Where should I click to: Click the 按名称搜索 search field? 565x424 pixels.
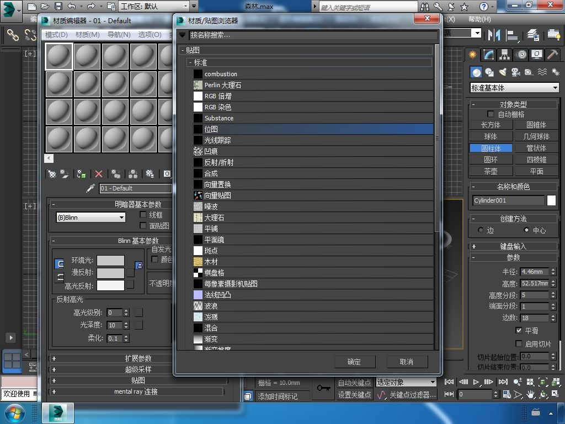click(x=313, y=35)
